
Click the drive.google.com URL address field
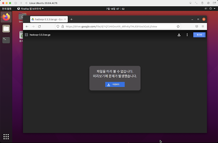tap(118, 26)
